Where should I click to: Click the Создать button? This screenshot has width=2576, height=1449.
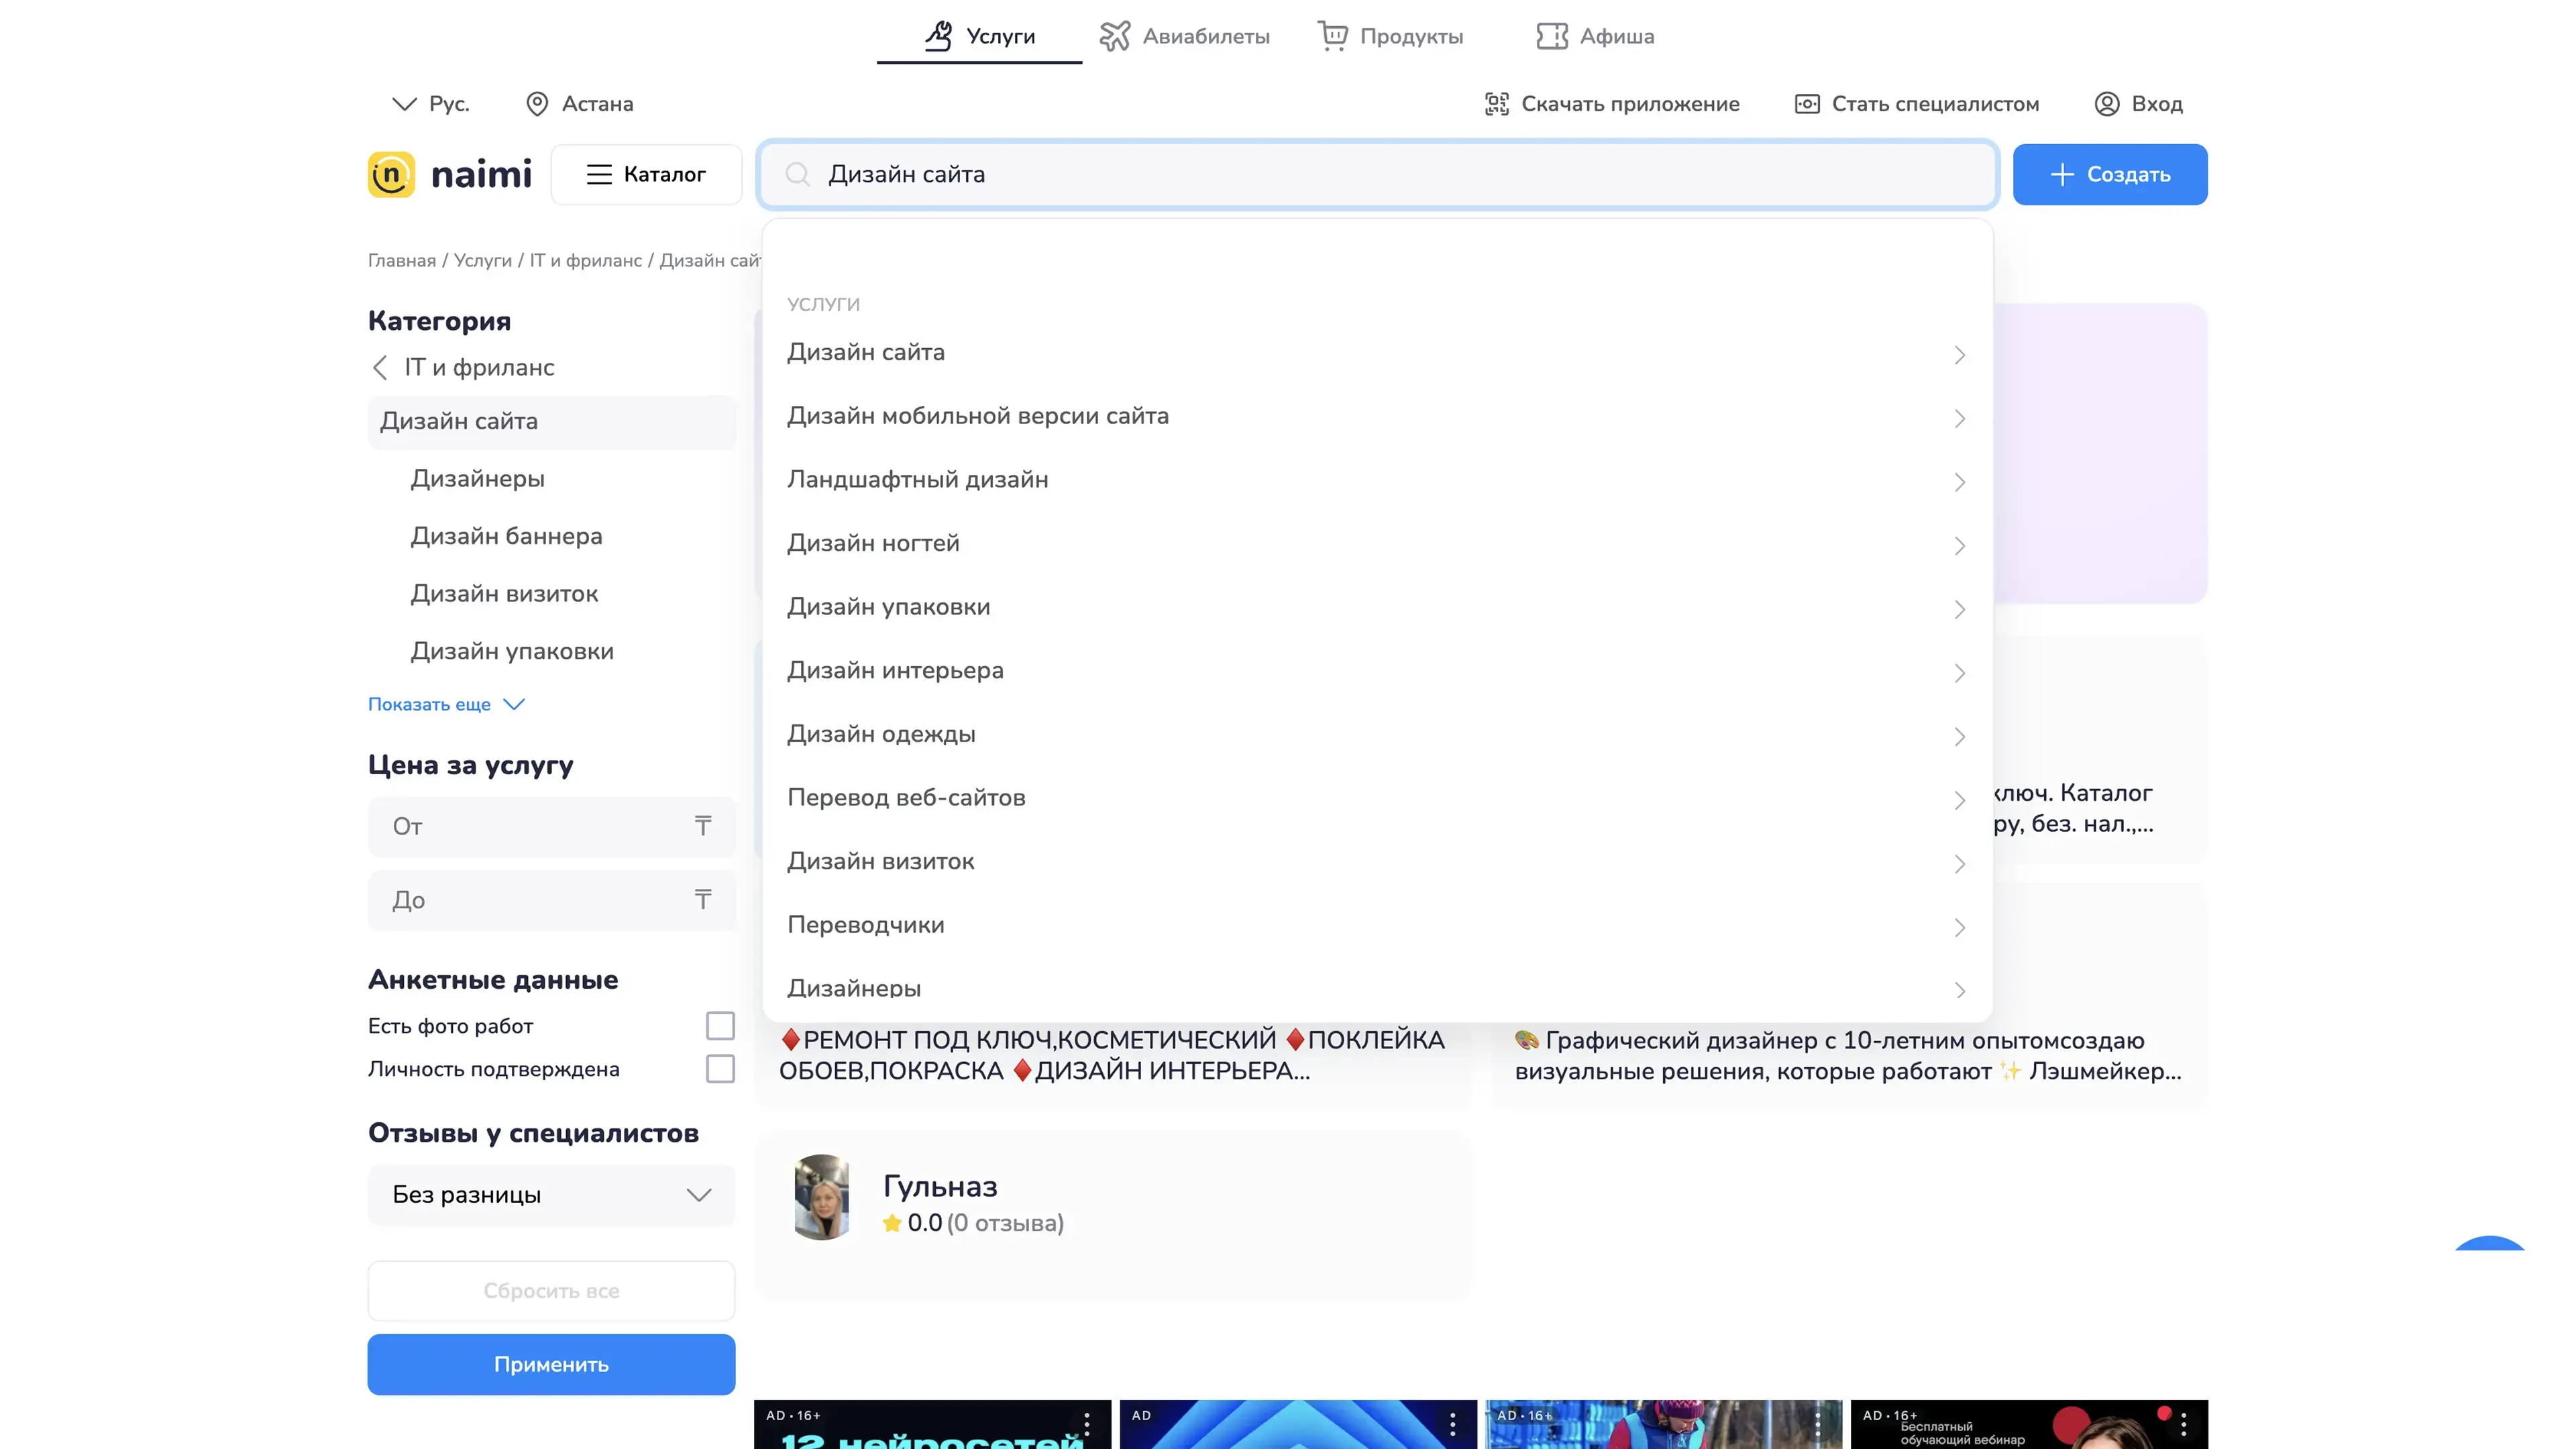(x=2109, y=175)
